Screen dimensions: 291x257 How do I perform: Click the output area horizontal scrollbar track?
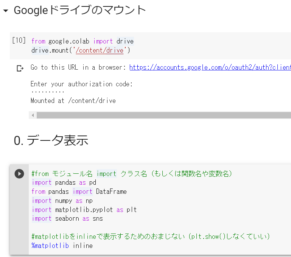tap(164, 115)
